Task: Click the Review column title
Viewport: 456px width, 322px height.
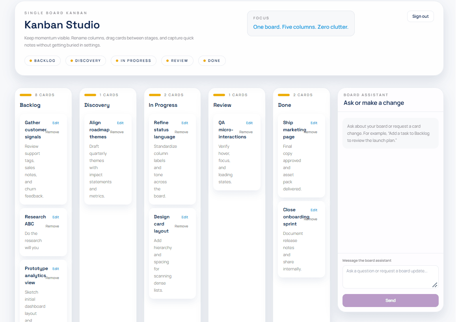Action: [x=222, y=105]
